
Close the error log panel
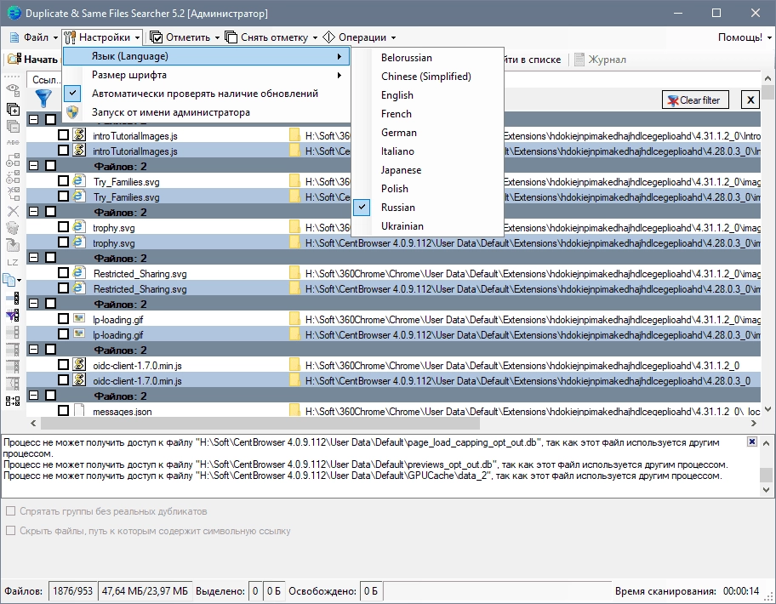[x=752, y=442]
